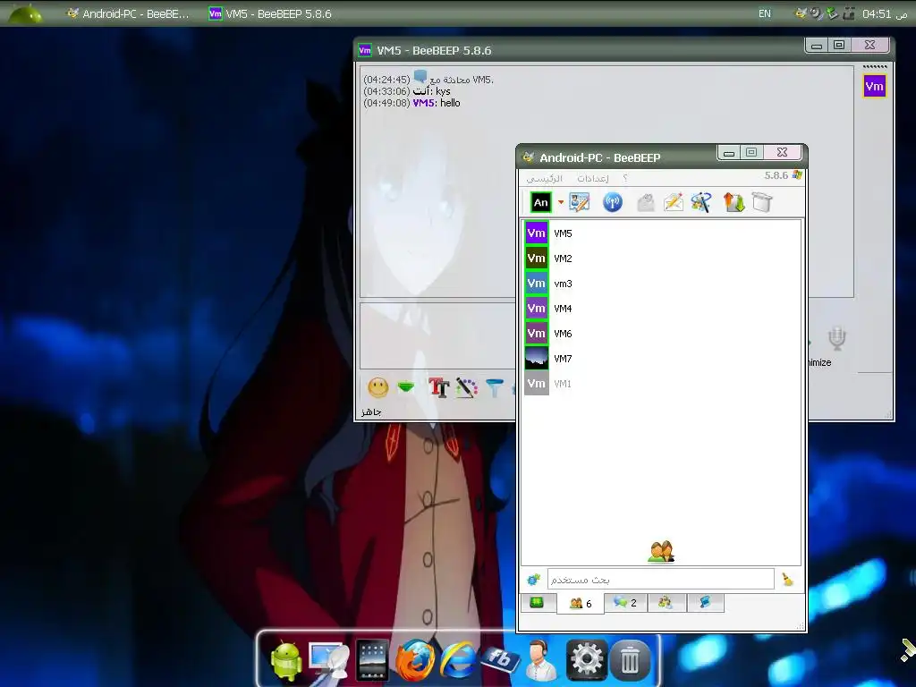This screenshot has height=687, width=916.
Task: Click the 'kys' message line in chat
Action: pyautogui.click(x=407, y=91)
